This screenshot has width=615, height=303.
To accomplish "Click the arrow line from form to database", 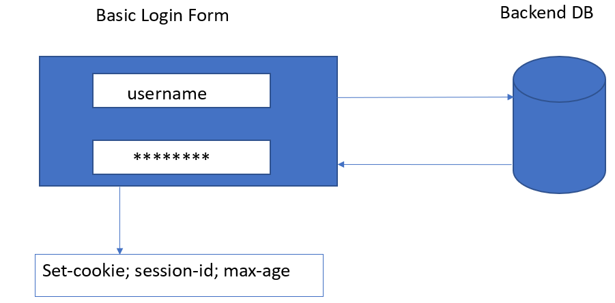I will (x=425, y=97).
